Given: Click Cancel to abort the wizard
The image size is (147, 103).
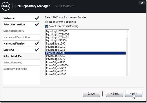Looking at the screenshot, I should (x=91, y=94).
